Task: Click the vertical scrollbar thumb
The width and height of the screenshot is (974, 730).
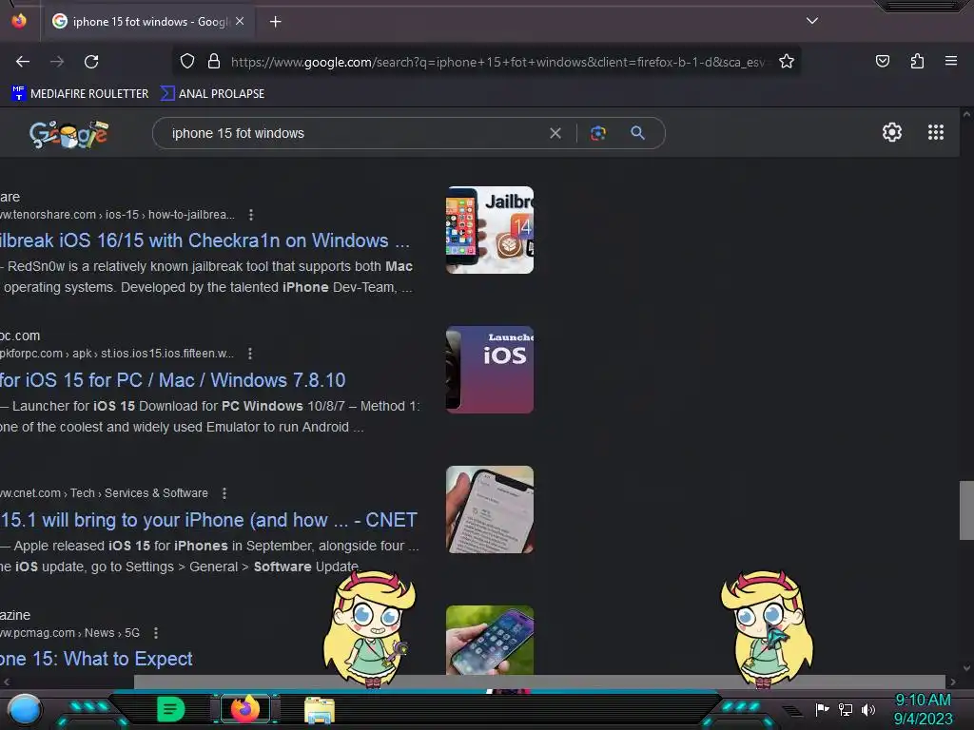Action: (966, 510)
